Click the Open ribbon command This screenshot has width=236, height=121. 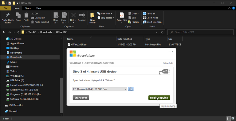tap(134, 14)
